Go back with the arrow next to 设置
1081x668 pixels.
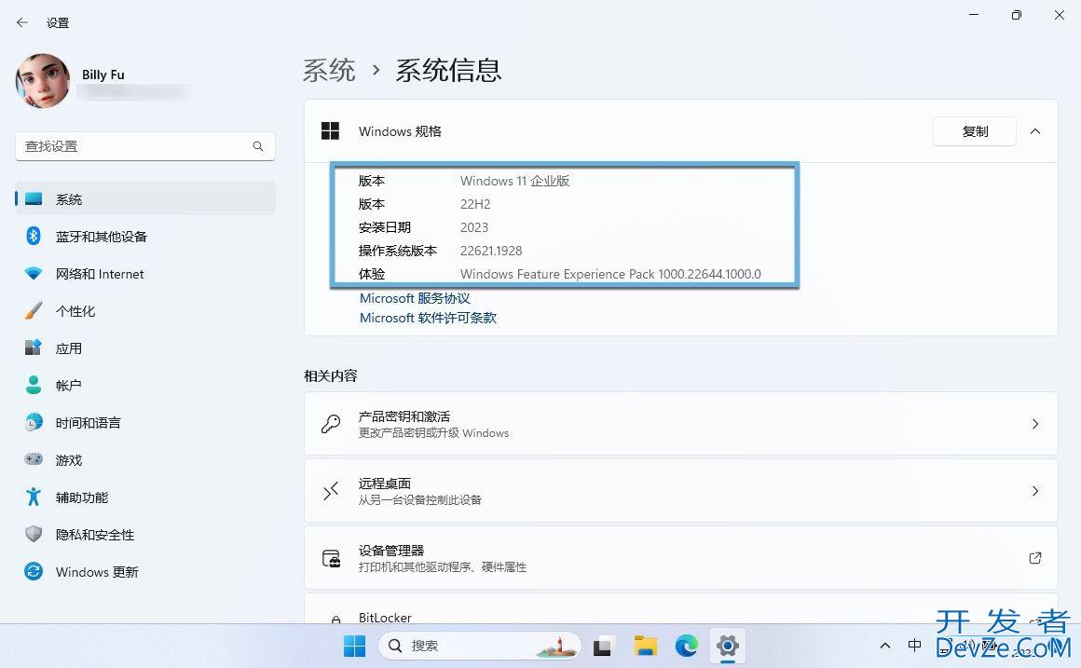click(22, 22)
